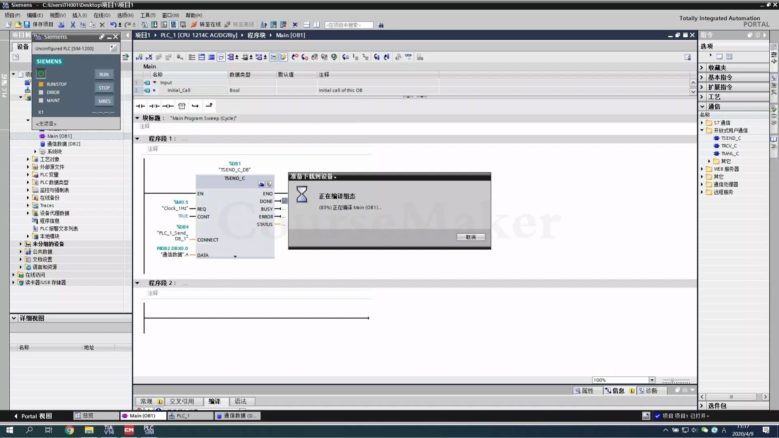
Task: Insert an output coil instruction
Action: pyautogui.click(x=168, y=106)
